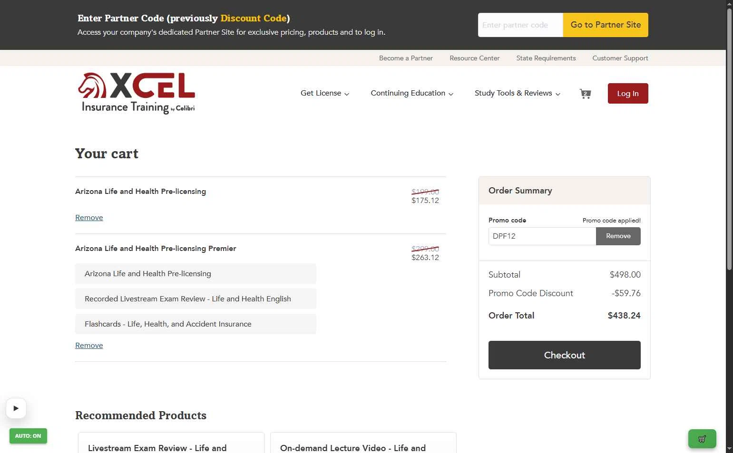This screenshot has height=453, width=733.
Task: Toggle the AUTO: ON switch
Action: 28,436
